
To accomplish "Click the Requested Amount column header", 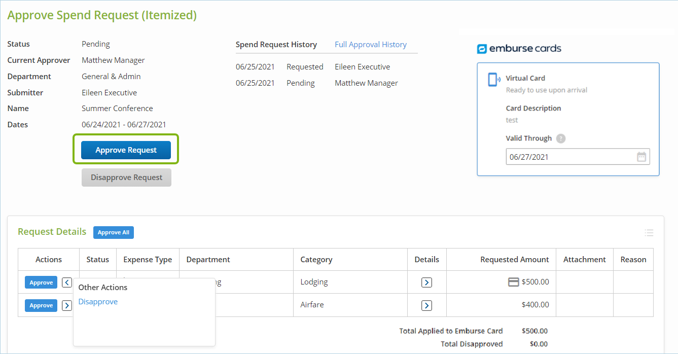I will tap(514, 260).
